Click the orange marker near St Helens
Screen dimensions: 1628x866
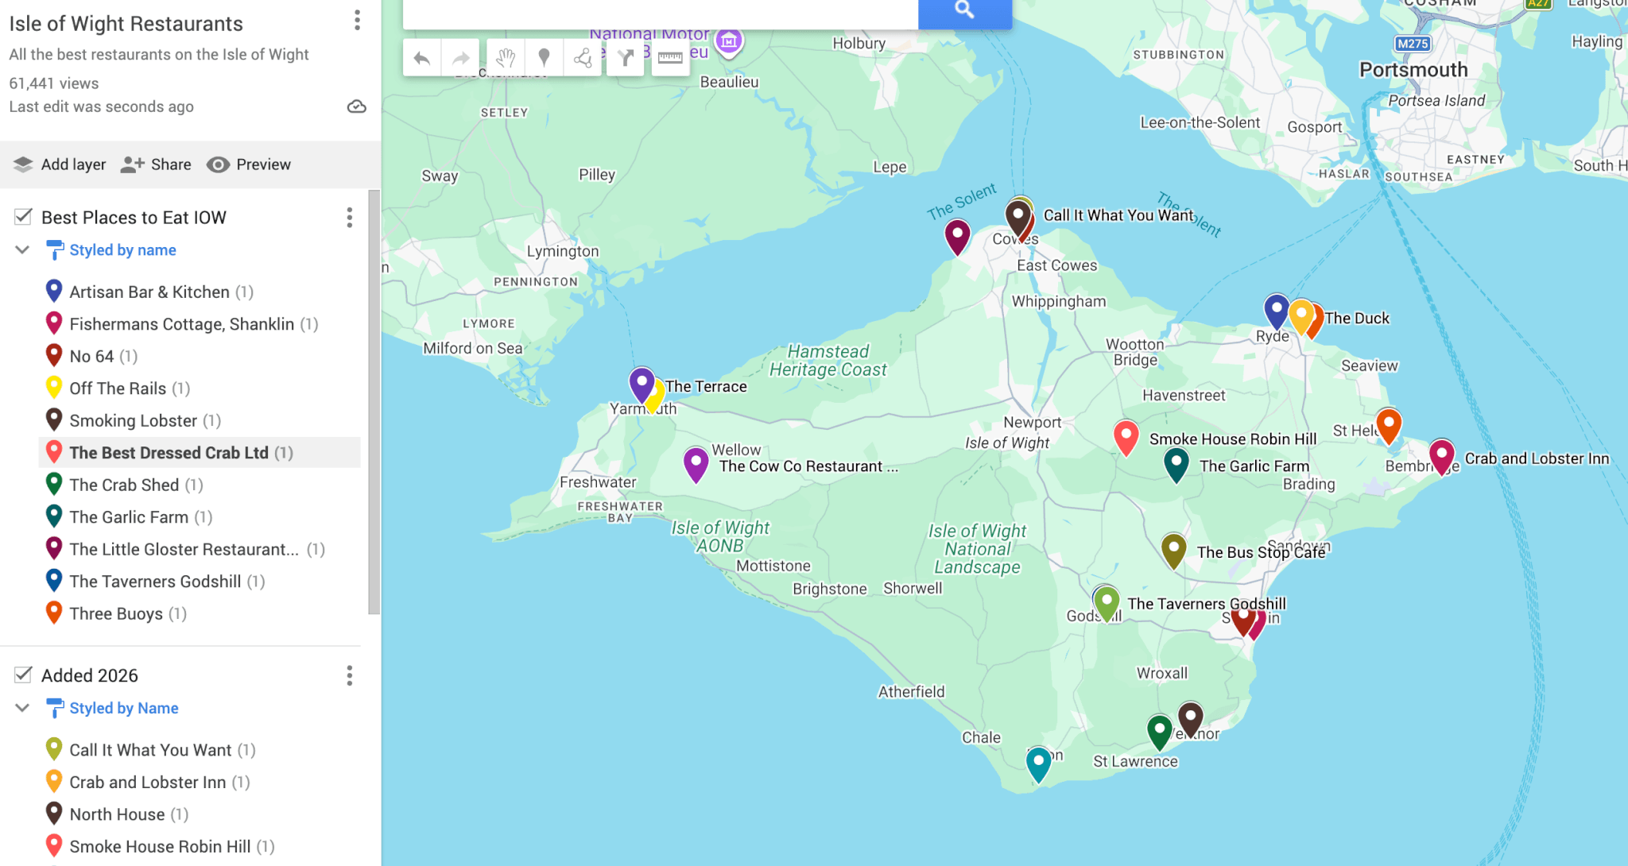(1388, 426)
